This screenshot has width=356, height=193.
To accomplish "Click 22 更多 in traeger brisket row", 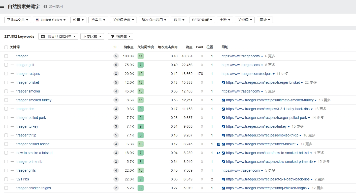I will (x=311, y=82).
